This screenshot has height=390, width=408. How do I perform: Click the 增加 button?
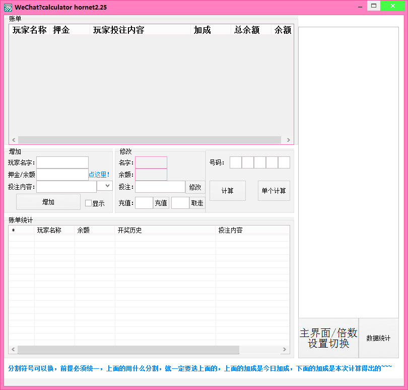tap(48, 202)
